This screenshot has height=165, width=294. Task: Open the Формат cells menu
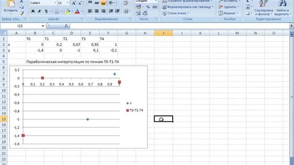point(228,13)
